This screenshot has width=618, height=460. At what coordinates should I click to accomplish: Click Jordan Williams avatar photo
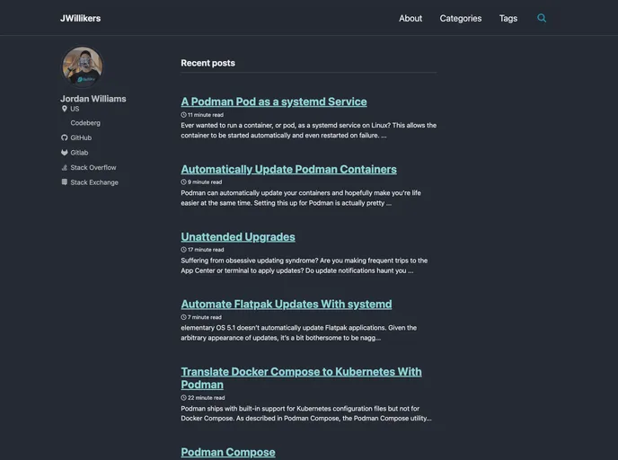[83, 67]
